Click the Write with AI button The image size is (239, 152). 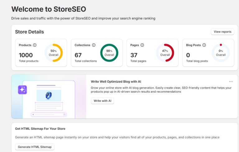point(102,101)
